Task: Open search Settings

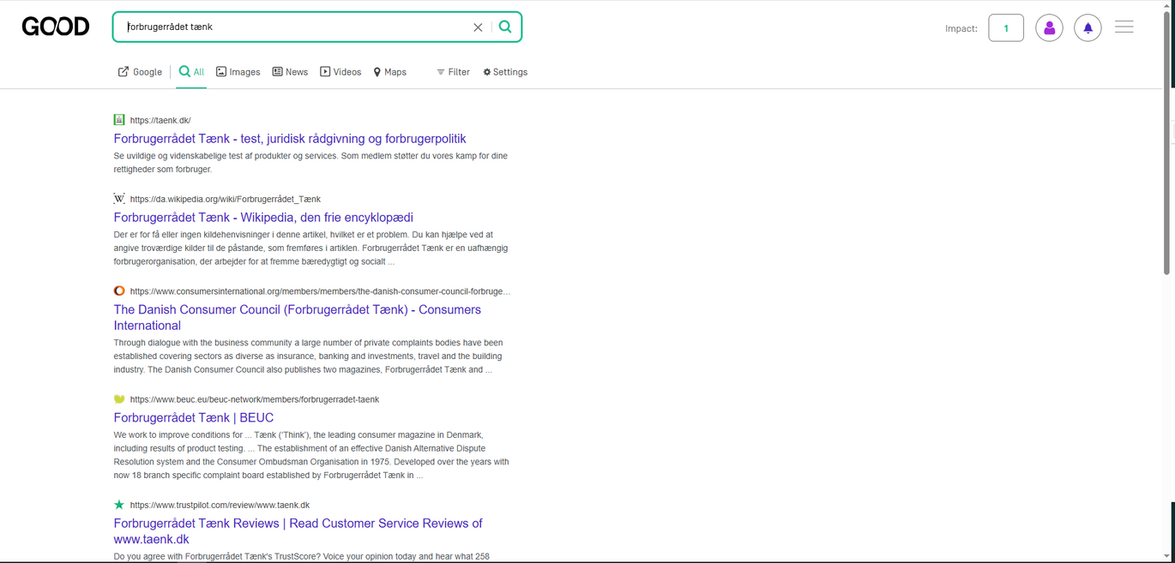Action: [x=505, y=72]
